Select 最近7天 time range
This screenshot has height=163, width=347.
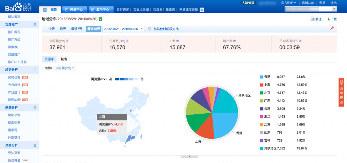pyautogui.click(x=77, y=29)
